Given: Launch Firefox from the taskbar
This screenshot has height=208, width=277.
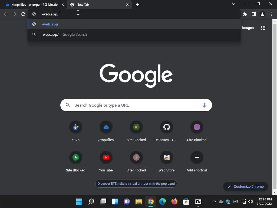Looking at the screenshot, I should point(174,201).
